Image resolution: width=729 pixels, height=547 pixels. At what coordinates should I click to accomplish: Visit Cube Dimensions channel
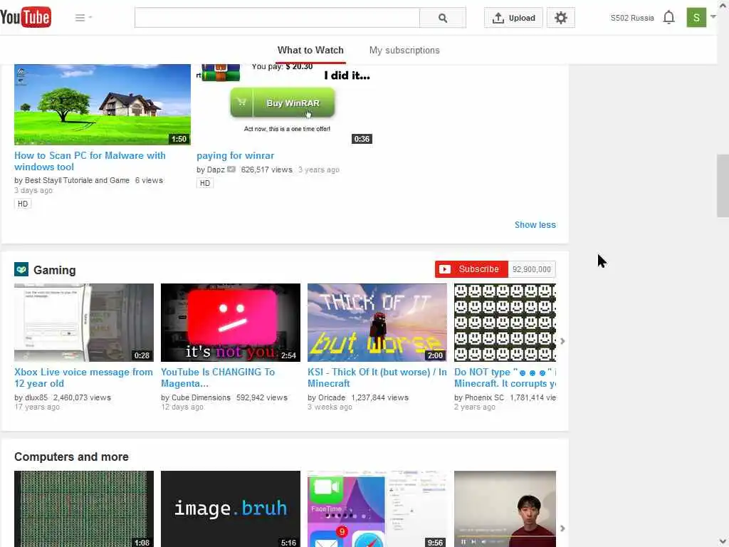(x=201, y=397)
